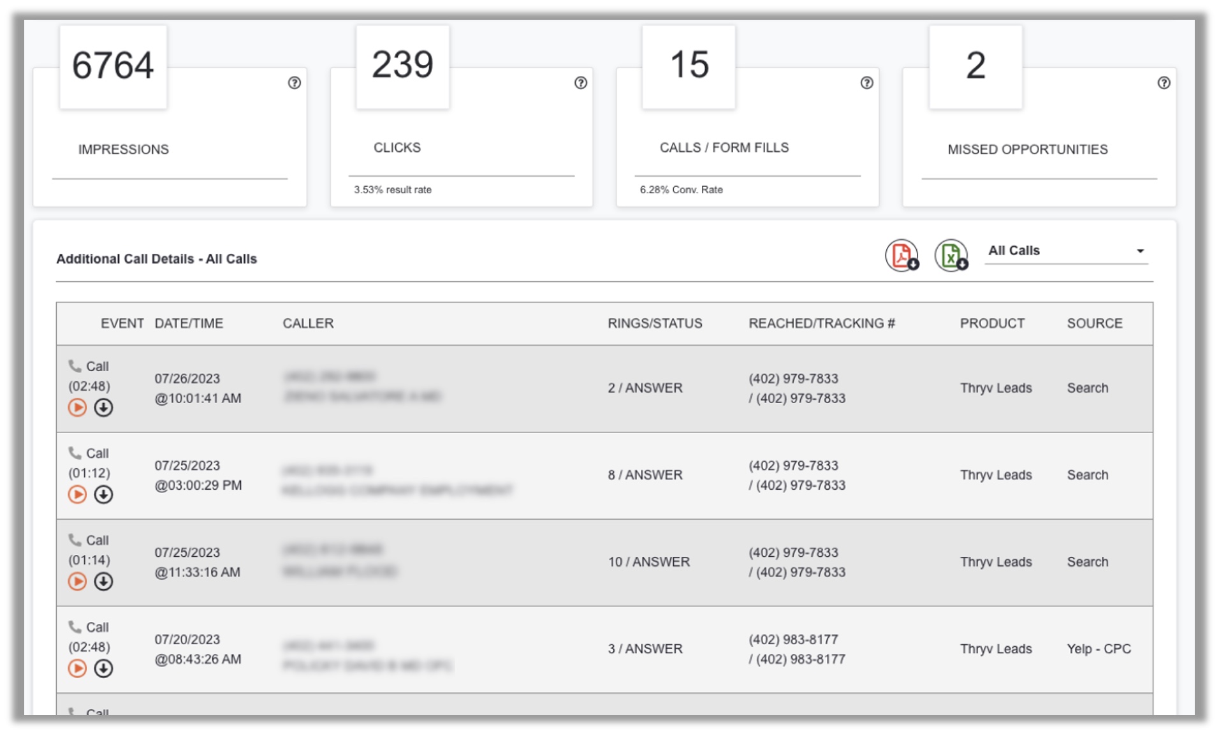Click the 07/25/2023 @03:00:29 PM date cell
This screenshot has height=736, width=1219.
click(x=198, y=475)
